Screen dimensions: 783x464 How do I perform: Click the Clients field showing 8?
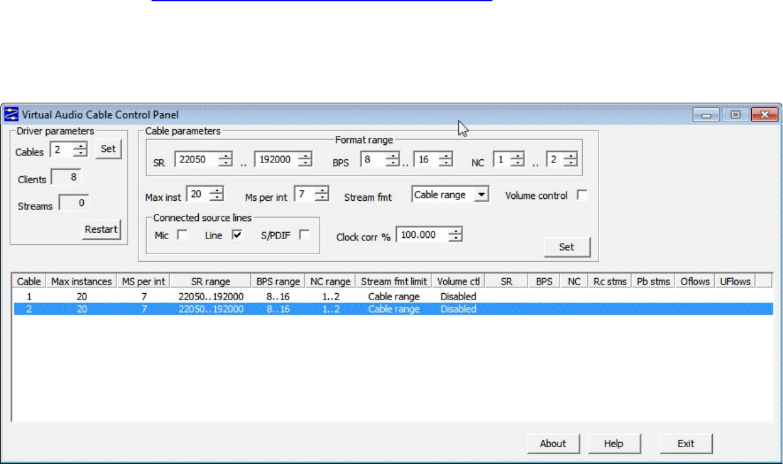pyautogui.click(x=67, y=179)
